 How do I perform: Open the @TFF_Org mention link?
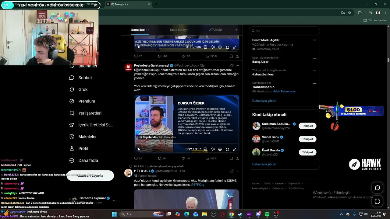click(197, 185)
